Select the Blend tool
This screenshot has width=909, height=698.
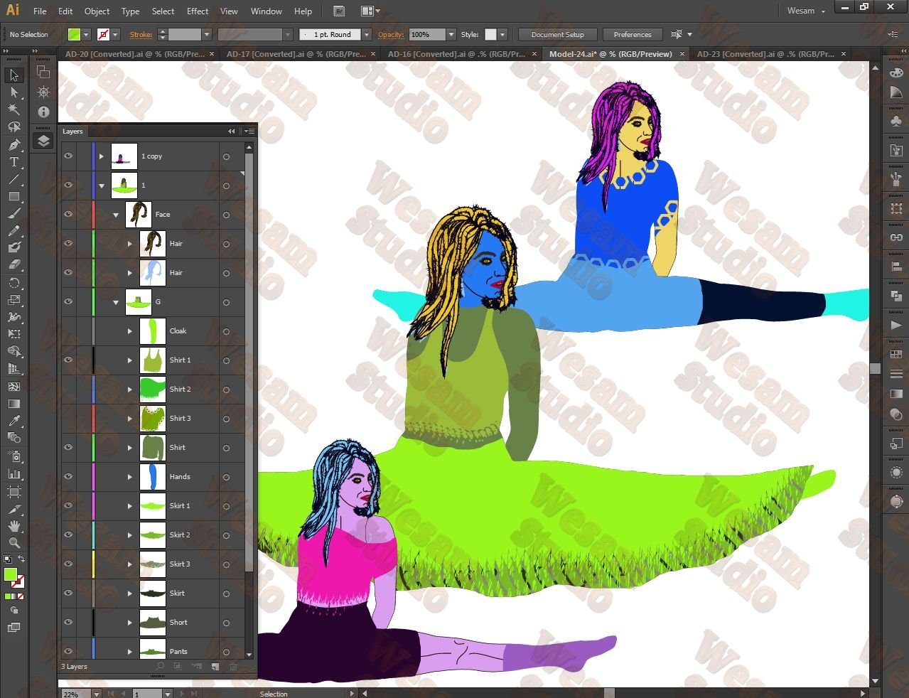tap(14, 438)
